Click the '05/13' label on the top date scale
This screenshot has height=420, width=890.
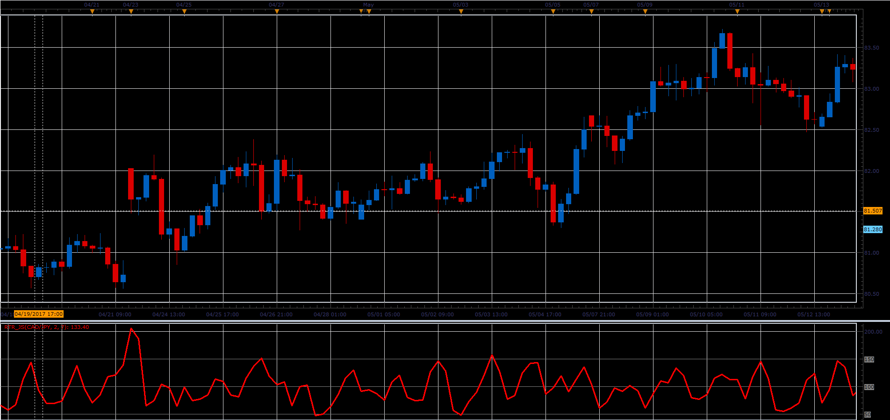(x=821, y=5)
